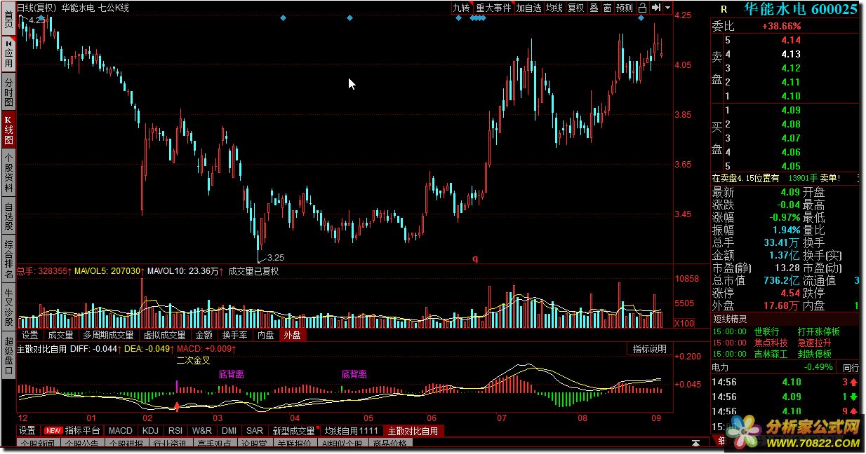Click the 窗 window button

tap(607, 8)
